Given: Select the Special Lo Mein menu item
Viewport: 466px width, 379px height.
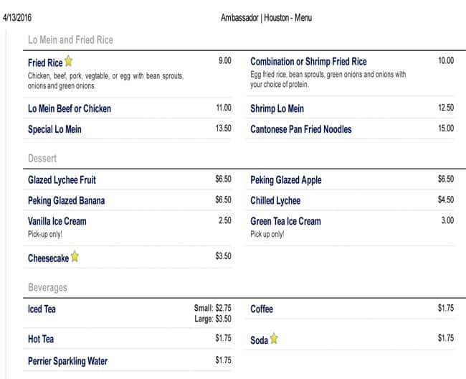Looking at the screenshot, I should click(54, 129).
